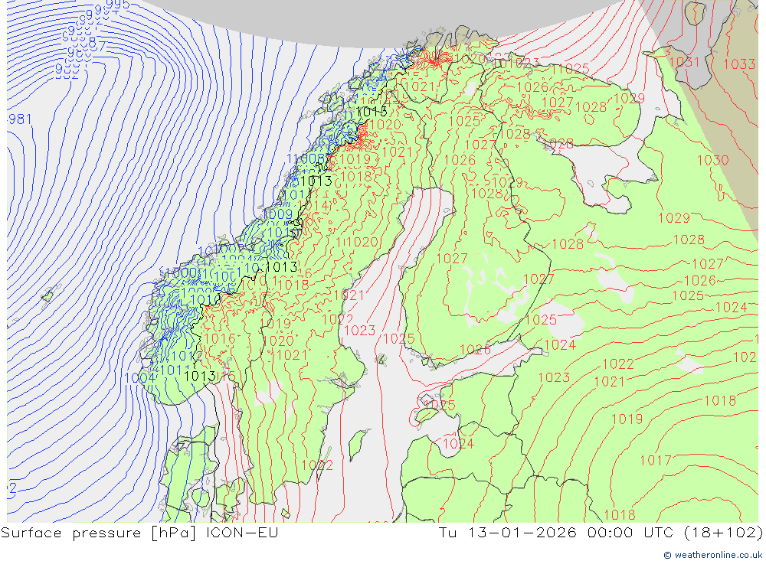
Task: Click the blue 1012 isobar label
Action: click(x=187, y=357)
